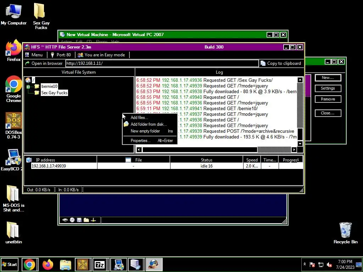
Task: Click the Out: 0.0 KB/s status entry
Action: point(39,190)
